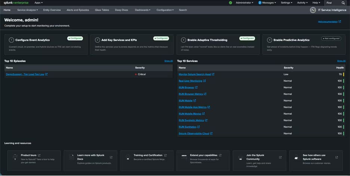Click the Not configured badge on Predictive Analytics
This screenshot has height=176, width=350.
point(331,39)
